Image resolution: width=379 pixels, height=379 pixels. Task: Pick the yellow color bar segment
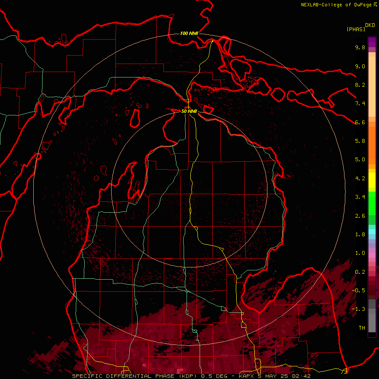coord(372,180)
